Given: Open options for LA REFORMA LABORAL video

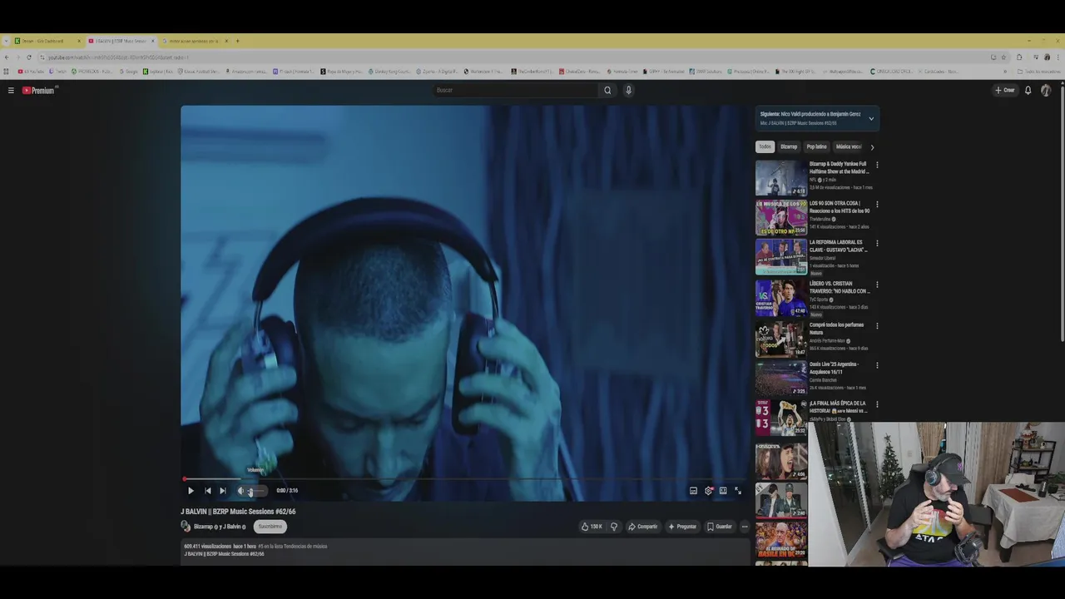Looking at the screenshot, I should 877,244.
